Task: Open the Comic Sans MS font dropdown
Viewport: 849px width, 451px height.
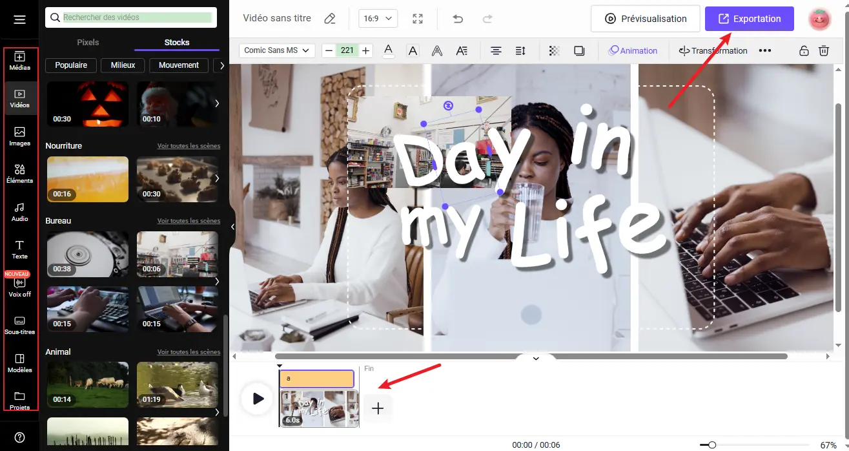Action: coord(276,50)
